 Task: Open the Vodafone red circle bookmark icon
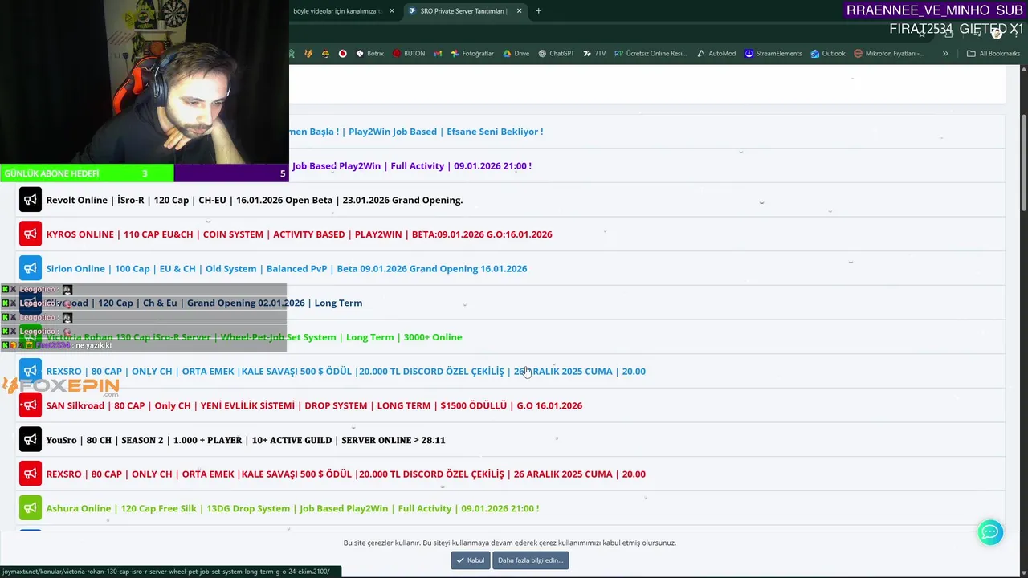342,54
